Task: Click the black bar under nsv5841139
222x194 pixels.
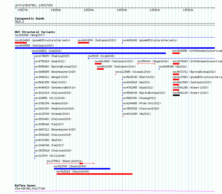Action: click(176, 95)
